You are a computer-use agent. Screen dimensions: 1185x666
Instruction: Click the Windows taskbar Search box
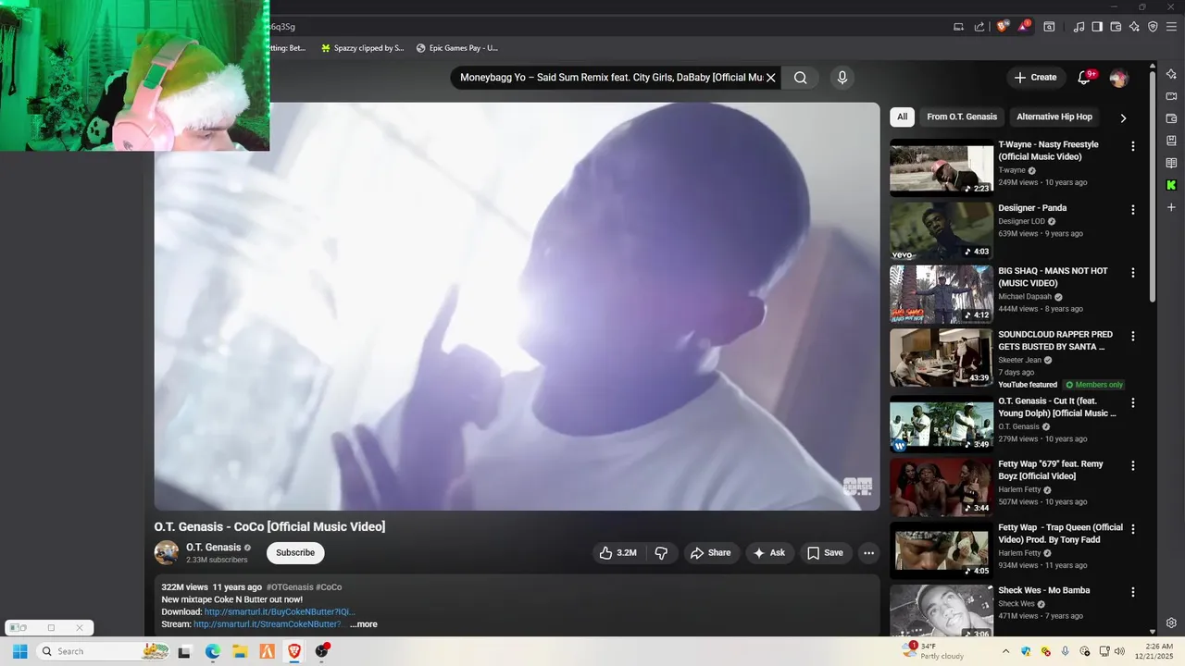click(x=104, y=651)
